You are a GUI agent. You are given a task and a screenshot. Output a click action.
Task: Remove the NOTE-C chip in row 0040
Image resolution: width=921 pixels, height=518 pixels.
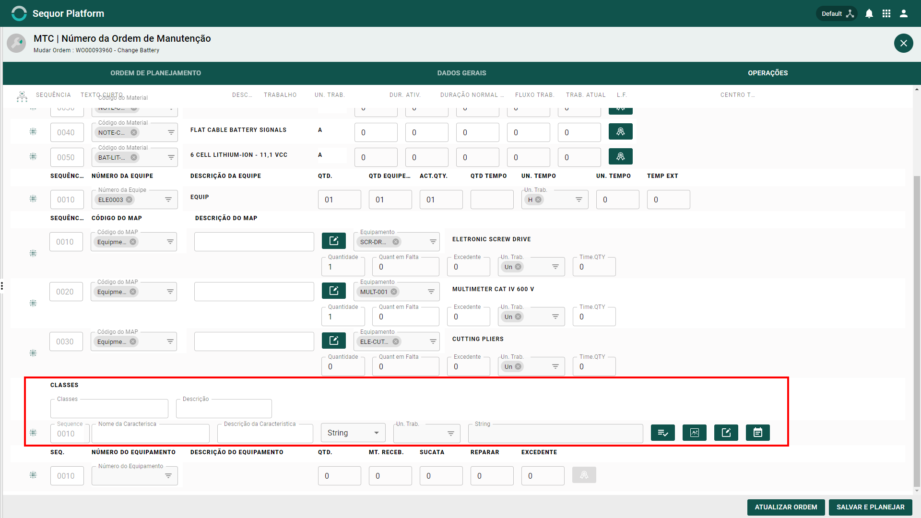point(134,132)
